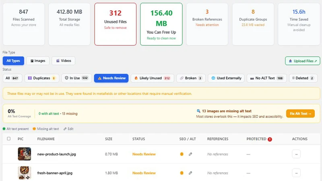Click the 0% Alt Text Coverage value

pos(11,111)
